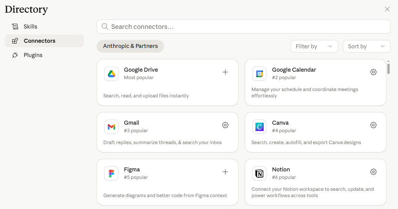Switch to the Skills section
Image resolution: width=398 pixels, height=209 pixels.
pos(44,27)
